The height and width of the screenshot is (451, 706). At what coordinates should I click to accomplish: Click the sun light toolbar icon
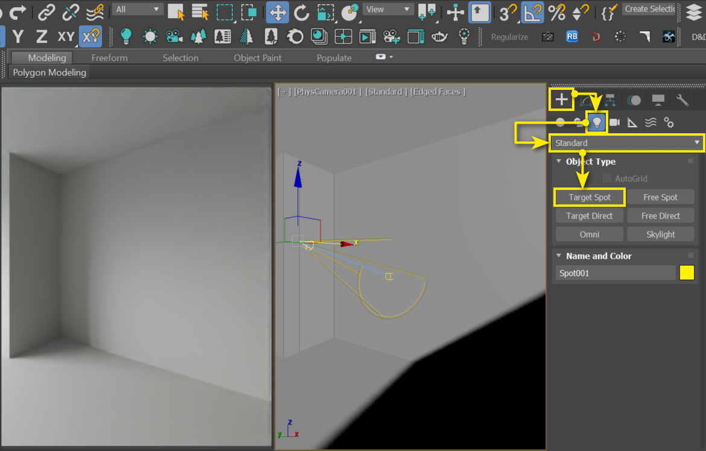click(150, 36)
